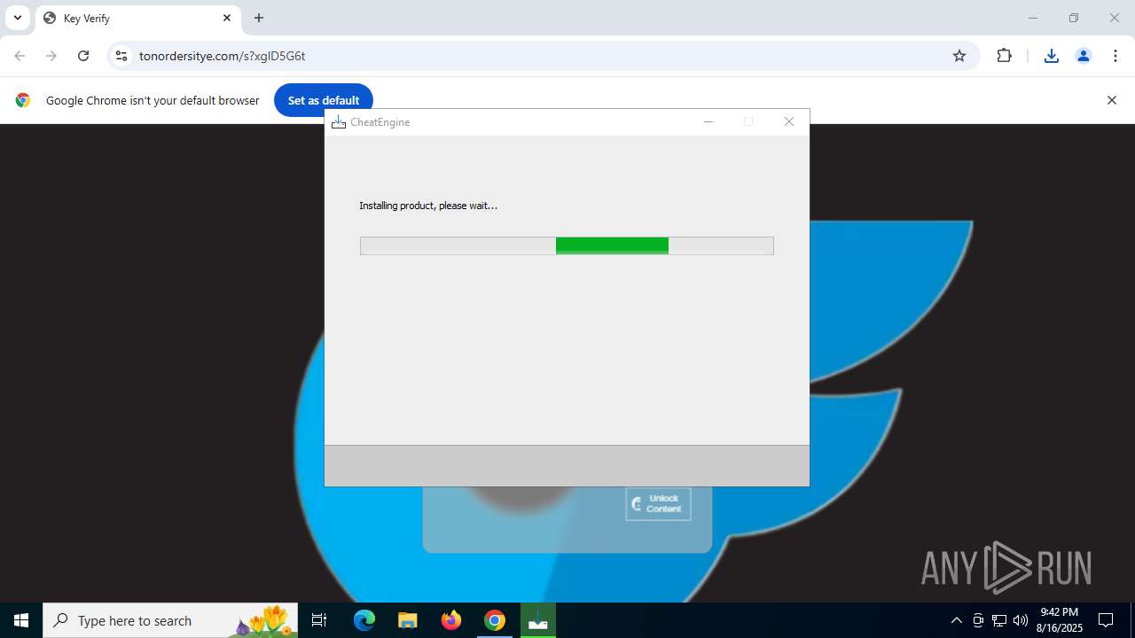Open the Extensions puzzle icon
This screenshot has height=638, width=1135.
pos(1004,56)
